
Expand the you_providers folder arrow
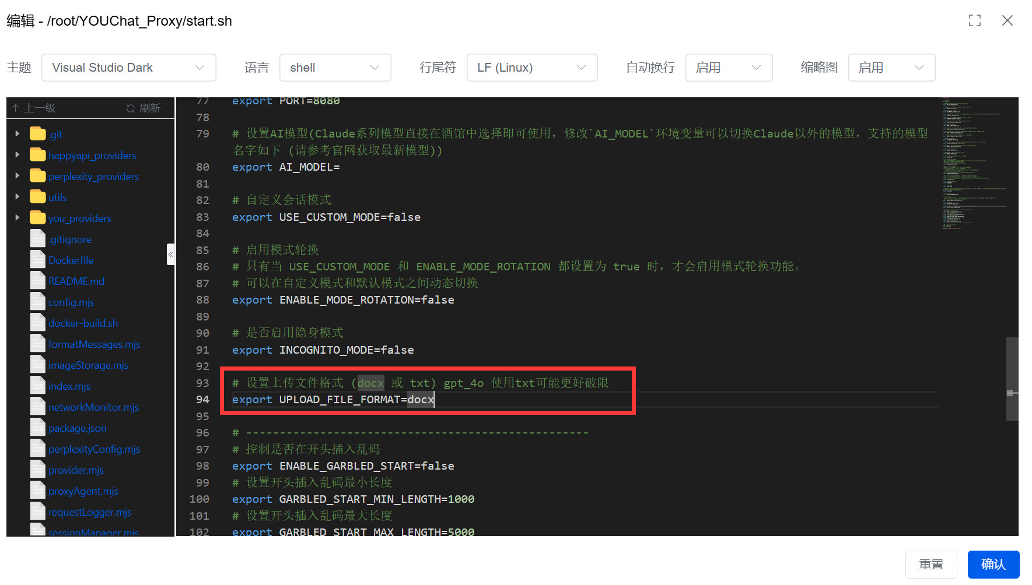tap(18, 219)
